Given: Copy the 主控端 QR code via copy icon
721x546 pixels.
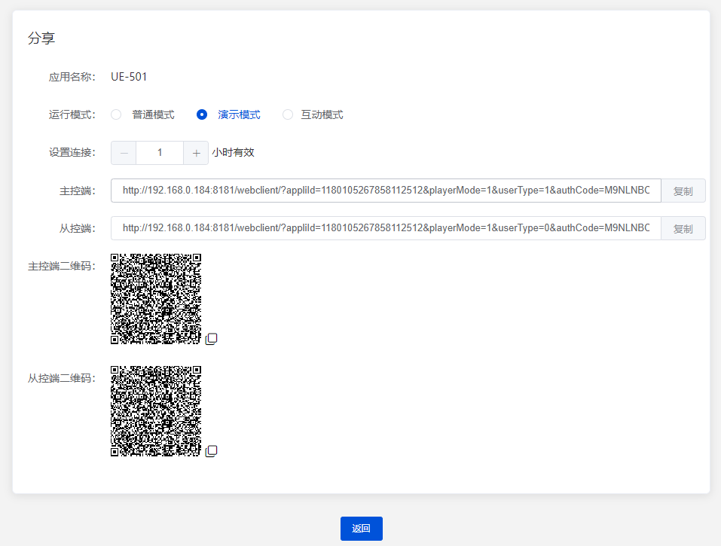Looking at the screenshot, I should click(211, 339).
